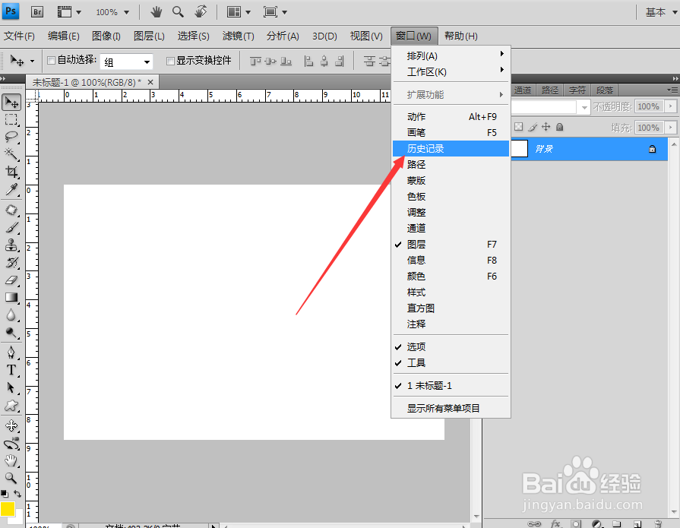The image size is (680, 528).
Task: Select the Path Selection tool
Action: click(11, 387)
